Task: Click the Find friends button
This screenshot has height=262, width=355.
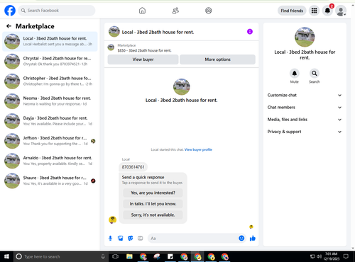Action: click(x=292, y=11)
